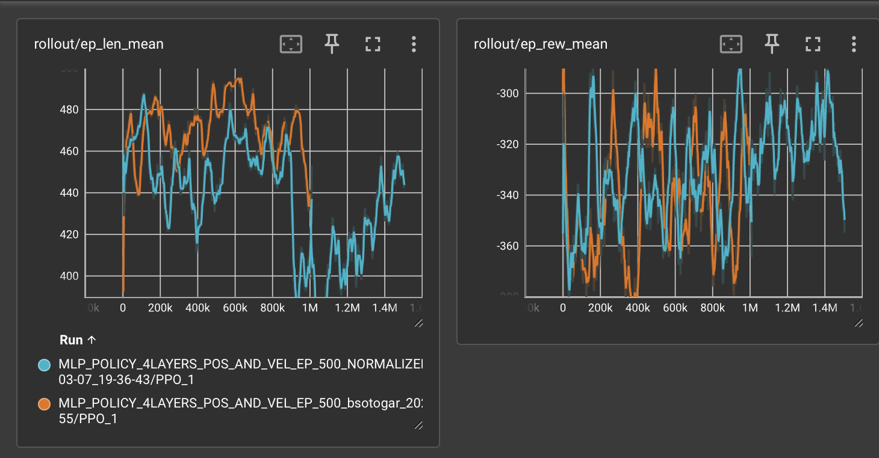This screenshot has height=458, width=879.
Task: Click the orange run color circle
Action: click(x=44, y=404)
